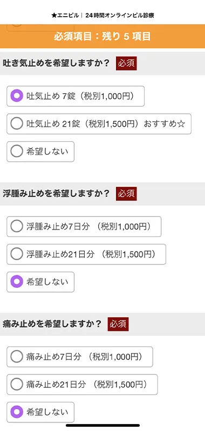The width and height of the screenshot is (205, 431).
Task: Select 浮腫み止め21日分 option
Action: 86,254
